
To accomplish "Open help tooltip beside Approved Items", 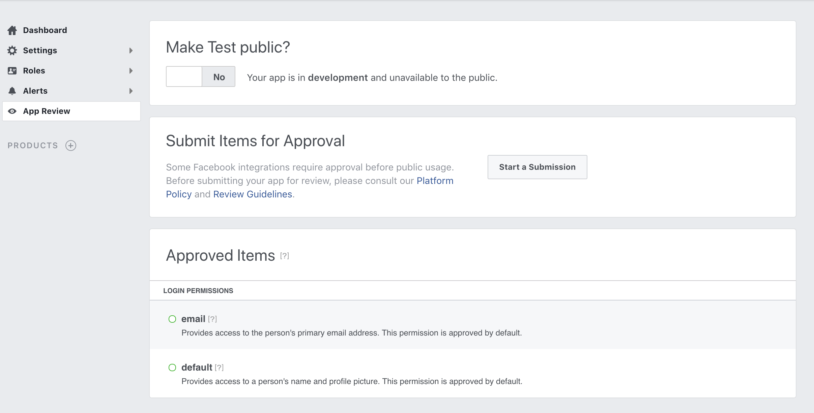I will [284, 256].
